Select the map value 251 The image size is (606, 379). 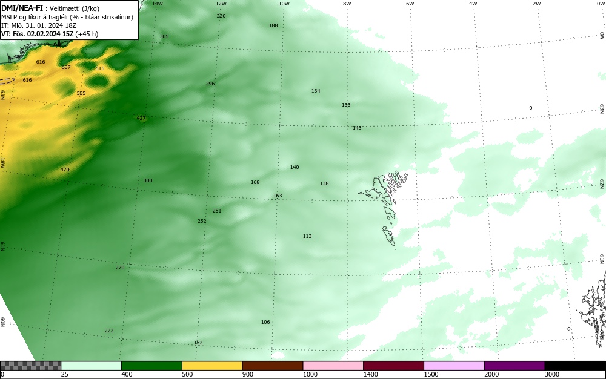click(x=217, y=211)
